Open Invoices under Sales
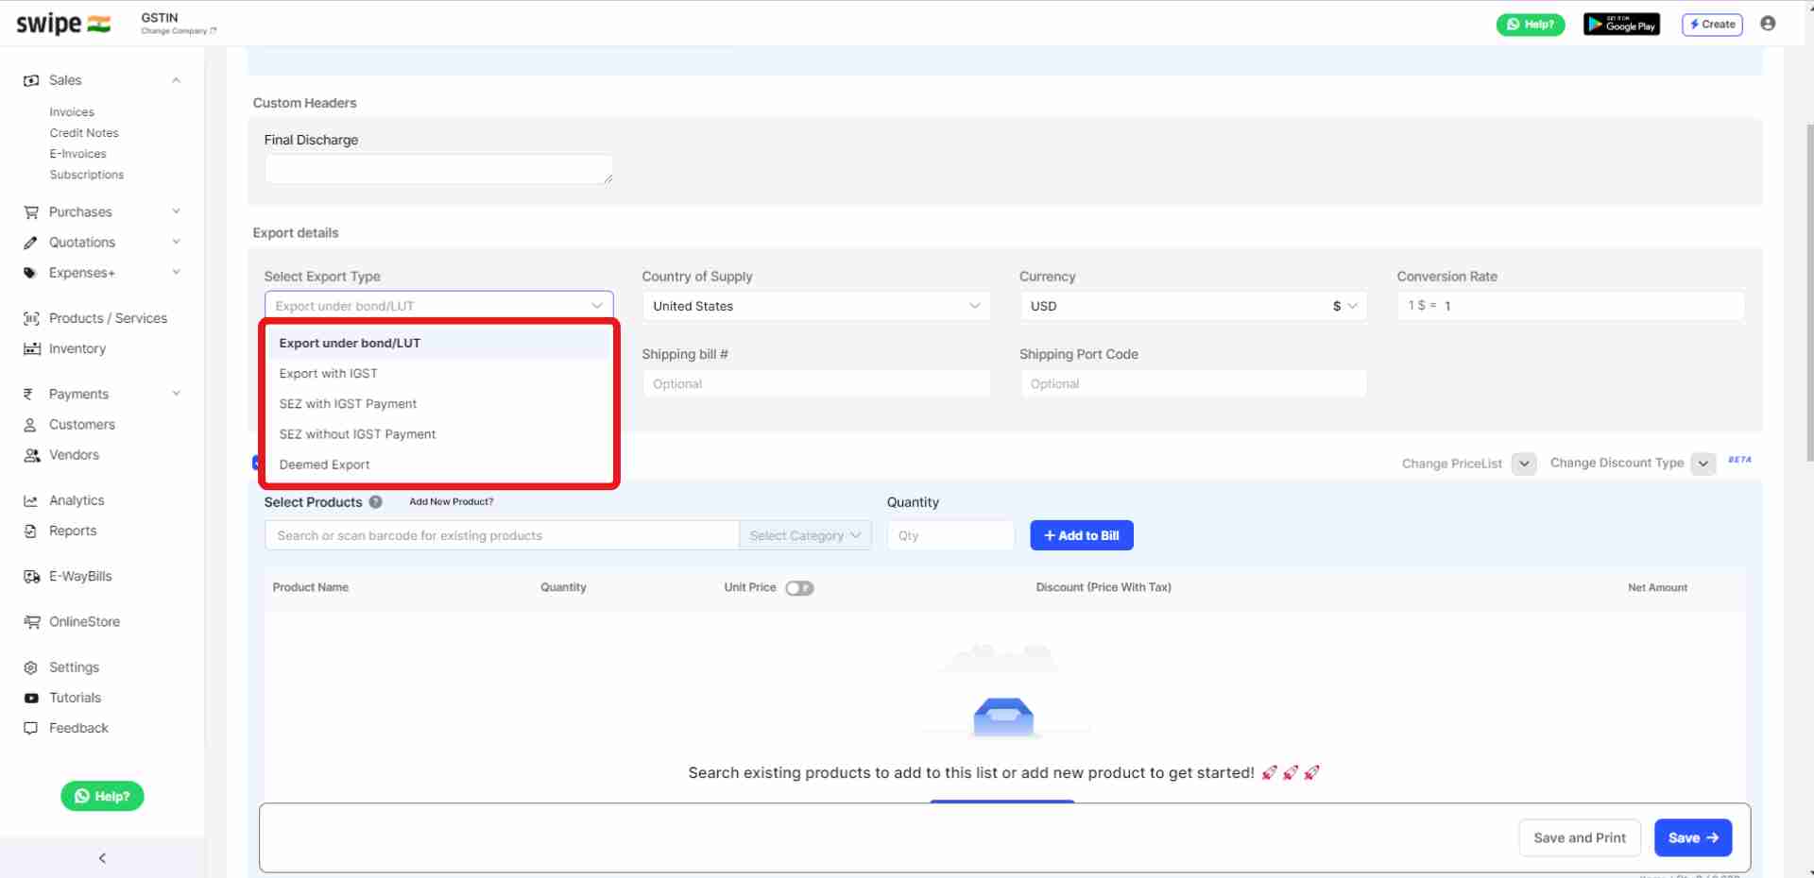 (72, 112)
